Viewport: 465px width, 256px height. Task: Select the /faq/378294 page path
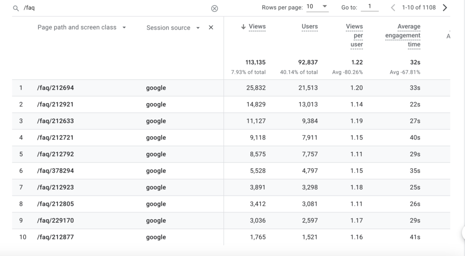point(55,171)
